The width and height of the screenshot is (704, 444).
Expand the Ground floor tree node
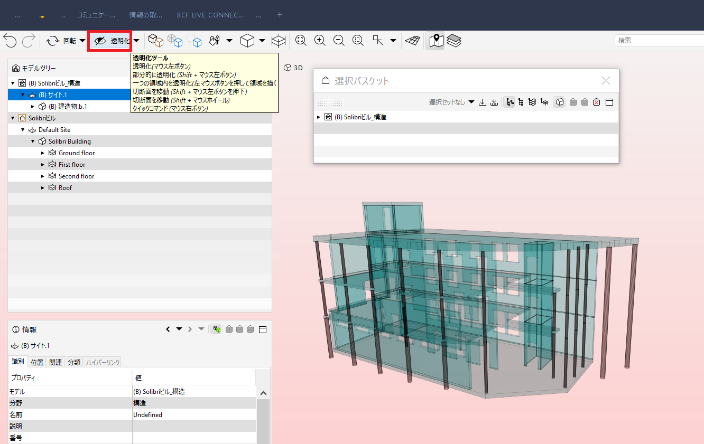43,153
